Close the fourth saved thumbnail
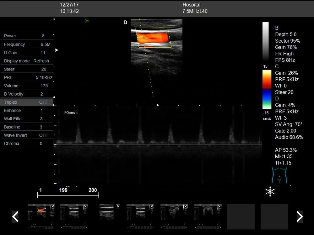This screenshot has height=235, width=314. click(152, 206)
